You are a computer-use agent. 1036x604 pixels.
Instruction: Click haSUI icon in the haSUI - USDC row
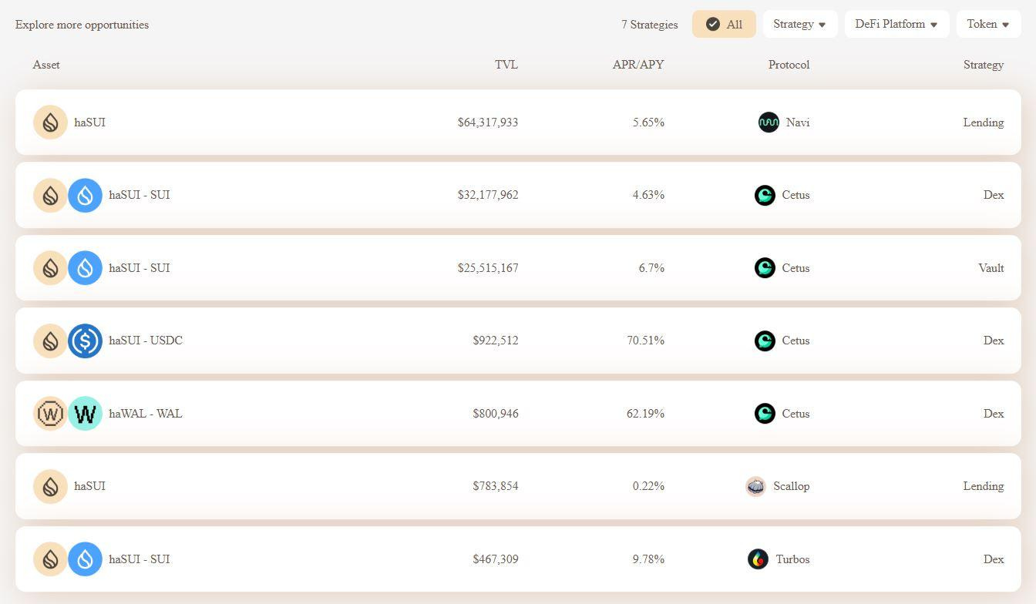pyautogui.click(x=50, y=341)
